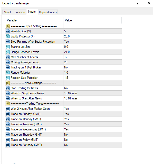Image resolution: width=153 pixels, height=164 pixels.
Task: Click the Position Size Multiplier row icon
Action: [x=8, y=78]
